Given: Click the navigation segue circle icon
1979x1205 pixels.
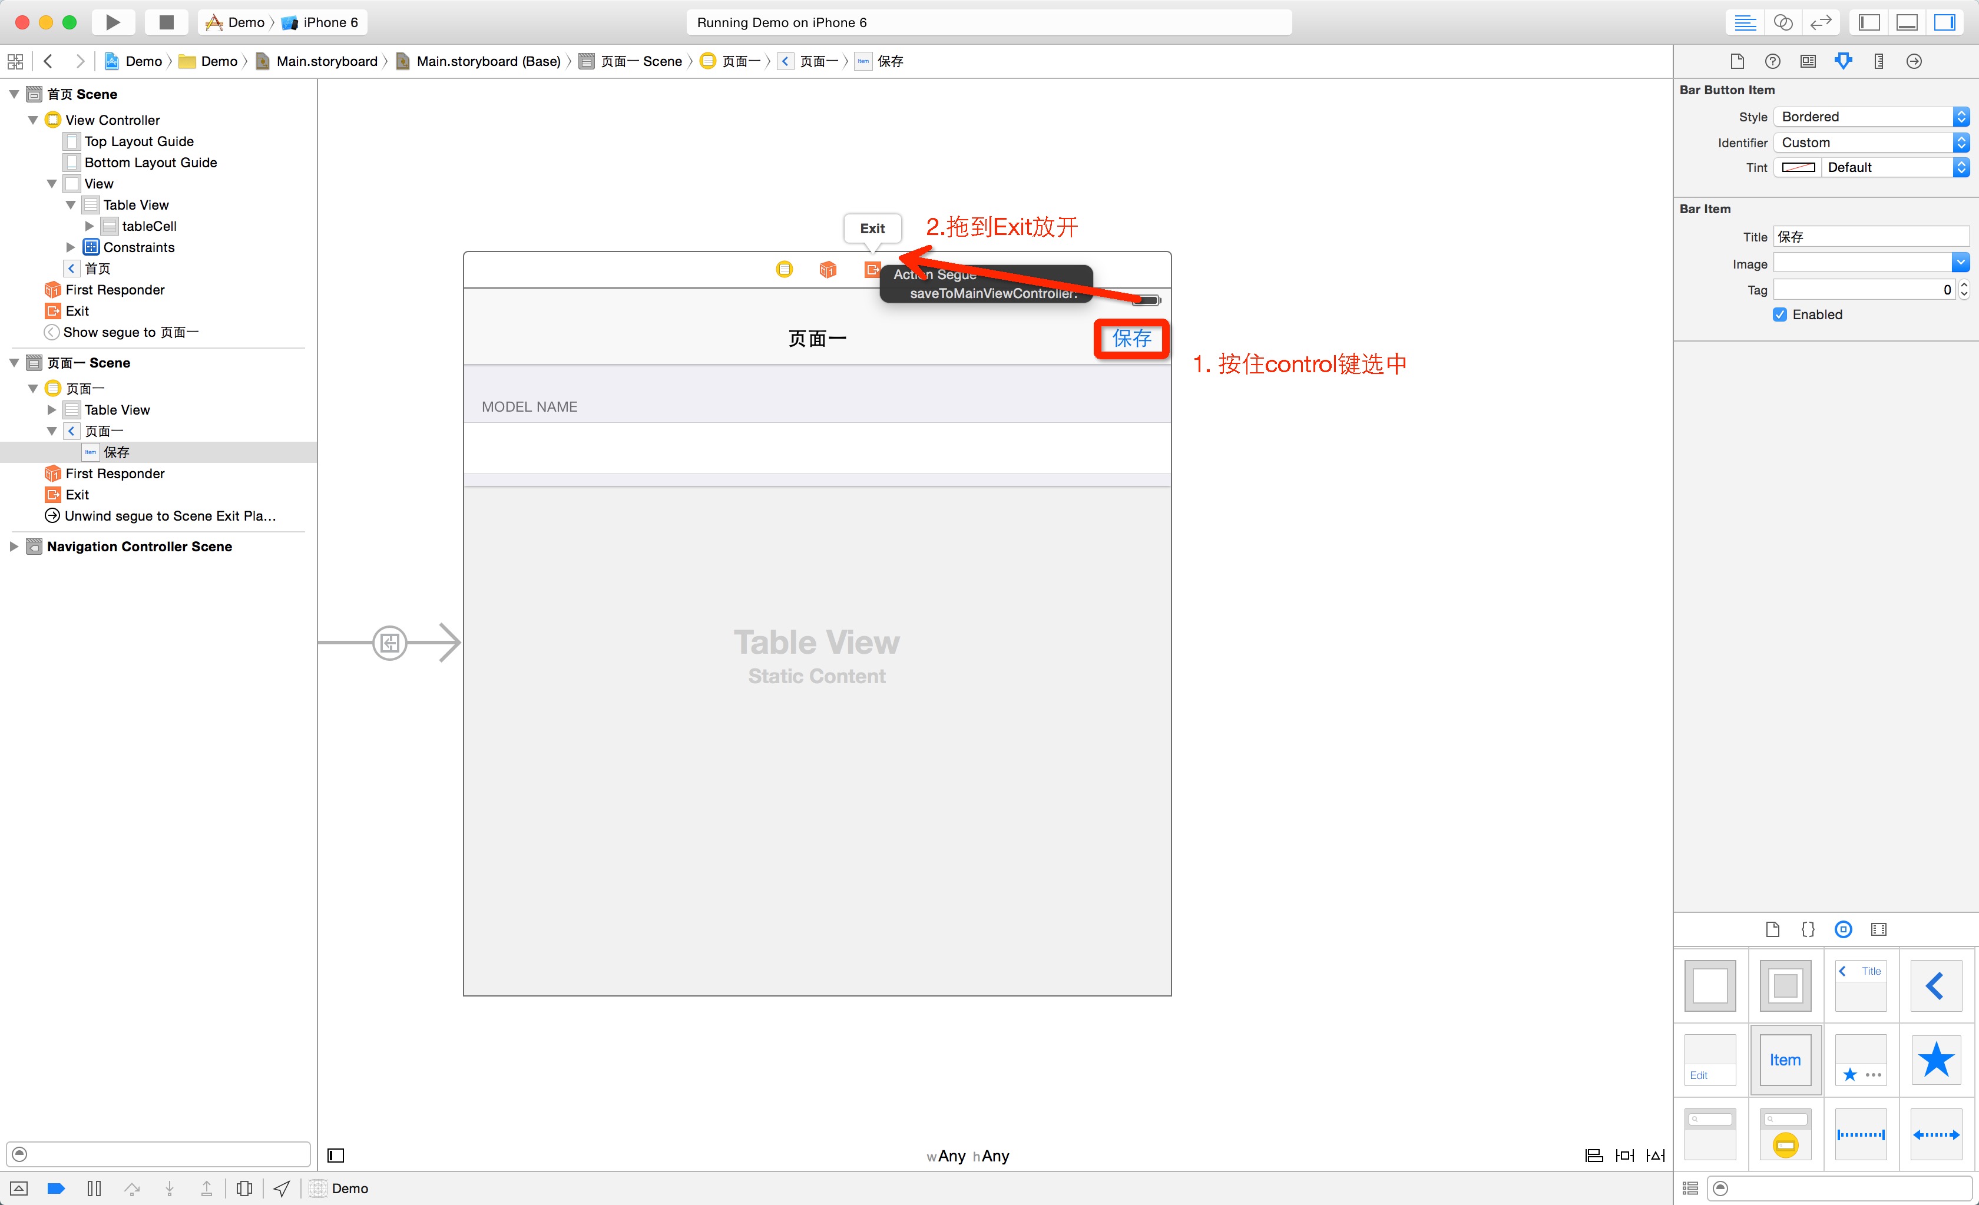Looking at the screenshot, I should pyautogui.click(x=389, y=643).
